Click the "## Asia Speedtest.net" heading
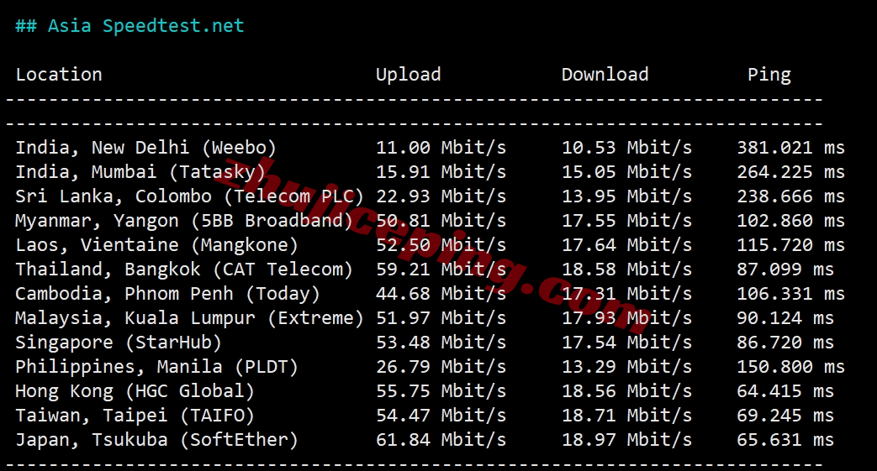Viewport: 877px width, 471px height. [x=129, y=26]
